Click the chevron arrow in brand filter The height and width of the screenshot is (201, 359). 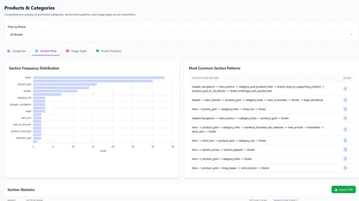click(351, 35)
